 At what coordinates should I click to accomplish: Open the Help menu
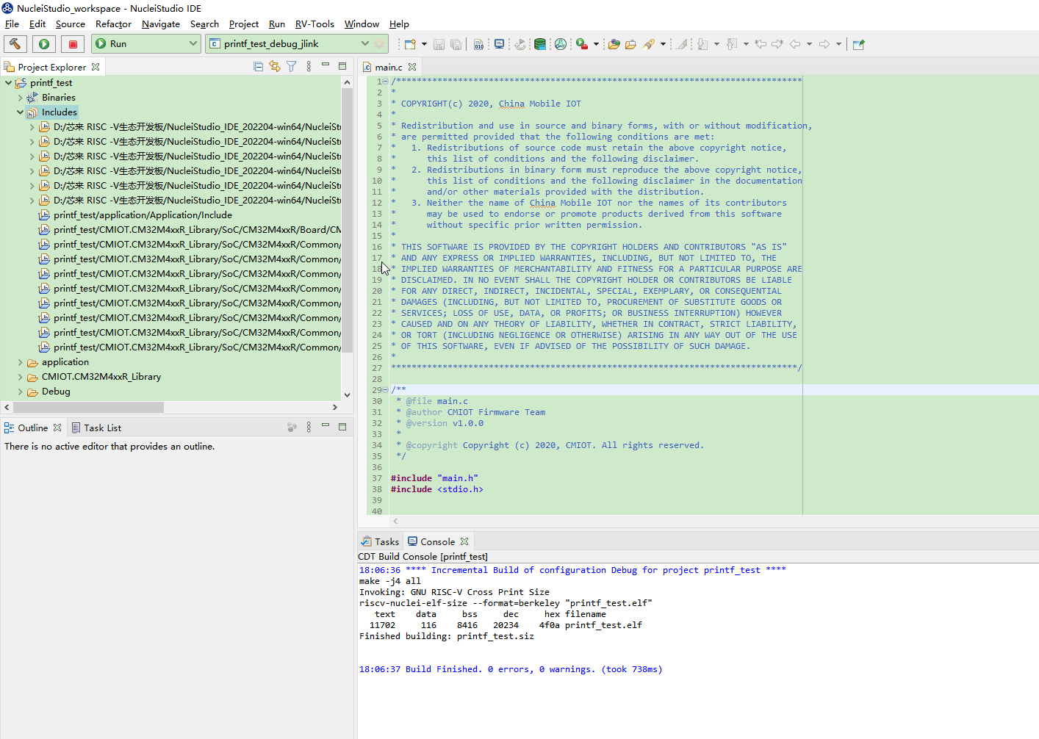point(399,24)
